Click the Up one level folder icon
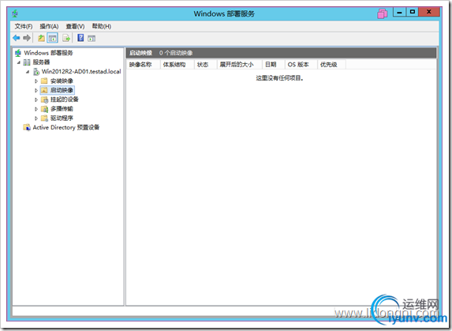 (x=41, y=38)
